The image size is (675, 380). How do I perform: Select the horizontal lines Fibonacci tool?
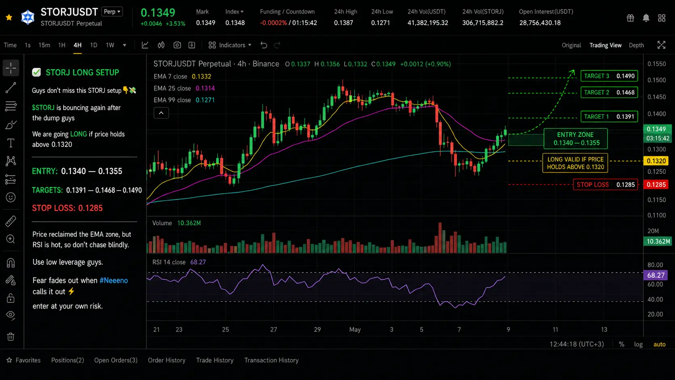pos(11,106)
